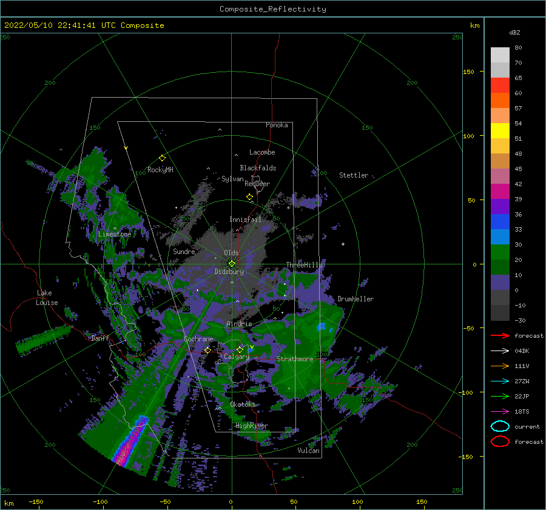Viewport: 546px width, 510px height.
Task: Click the bottom axis 0 km tick label
Action: pos(231,502)
